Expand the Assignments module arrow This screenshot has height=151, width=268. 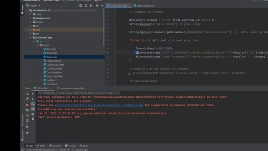[x=30, y=18]
